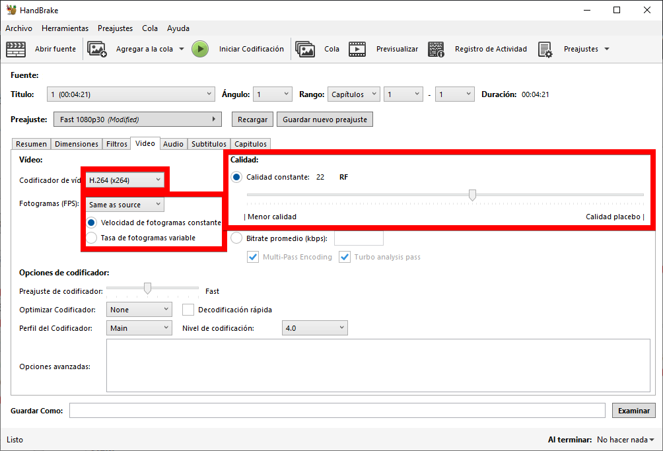Expand the toolbar Preajustes dropdown arrow
This screenshot has height=451, width=663.
pyautogui.click(x=607, y=49)
